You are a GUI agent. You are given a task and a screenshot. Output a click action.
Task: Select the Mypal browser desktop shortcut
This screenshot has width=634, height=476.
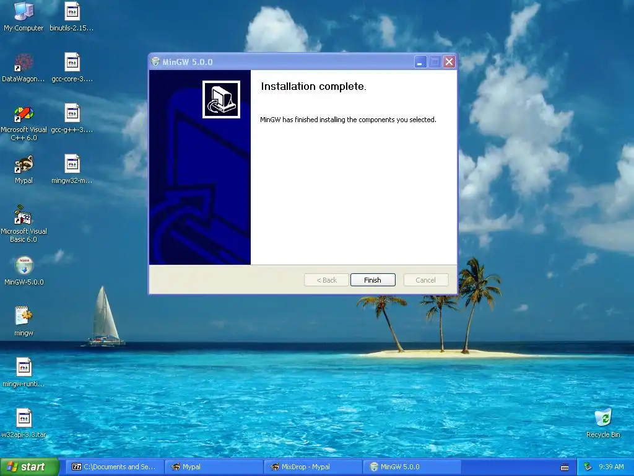coord(24,170)
